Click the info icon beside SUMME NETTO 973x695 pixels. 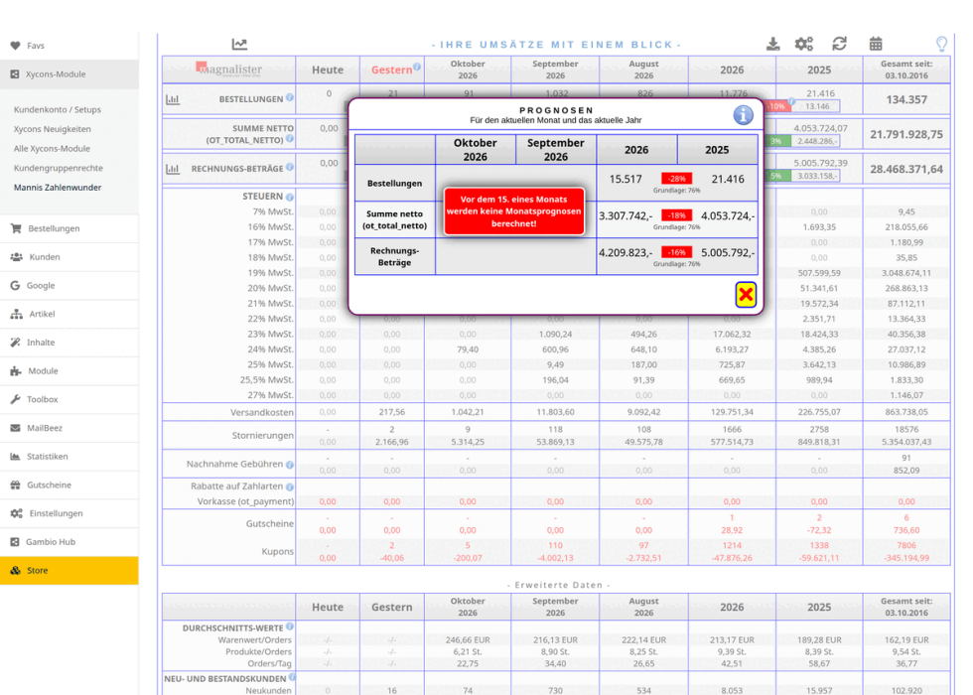[x=290, y=139]
